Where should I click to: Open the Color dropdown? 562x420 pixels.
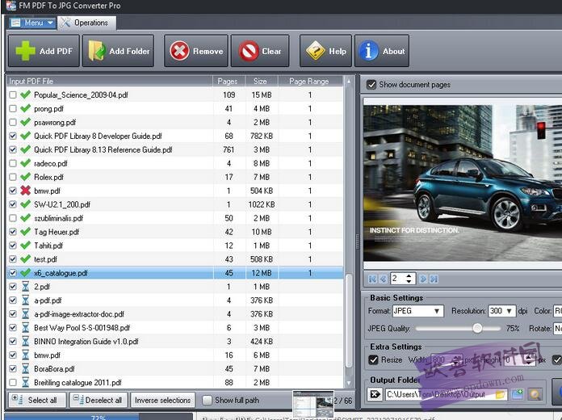(558, 311)
